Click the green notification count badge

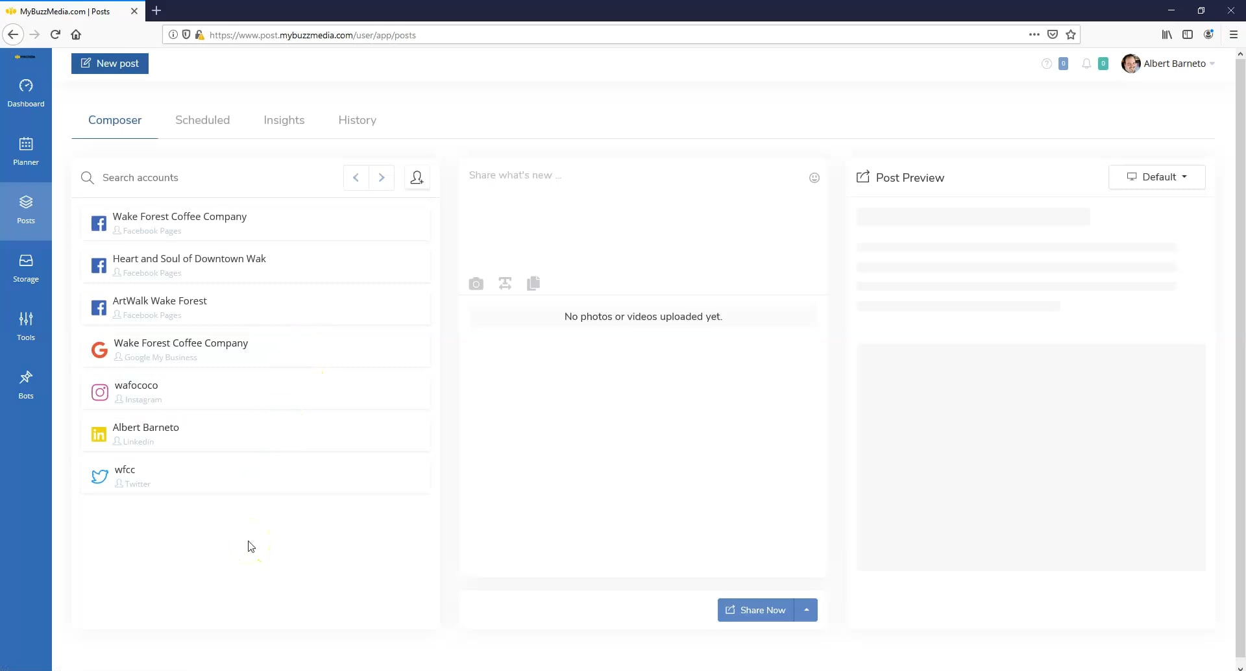1103,64
